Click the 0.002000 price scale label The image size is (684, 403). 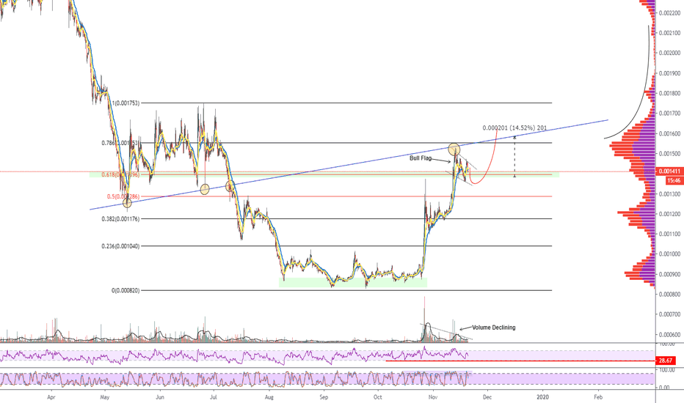[x=669, y=53]
